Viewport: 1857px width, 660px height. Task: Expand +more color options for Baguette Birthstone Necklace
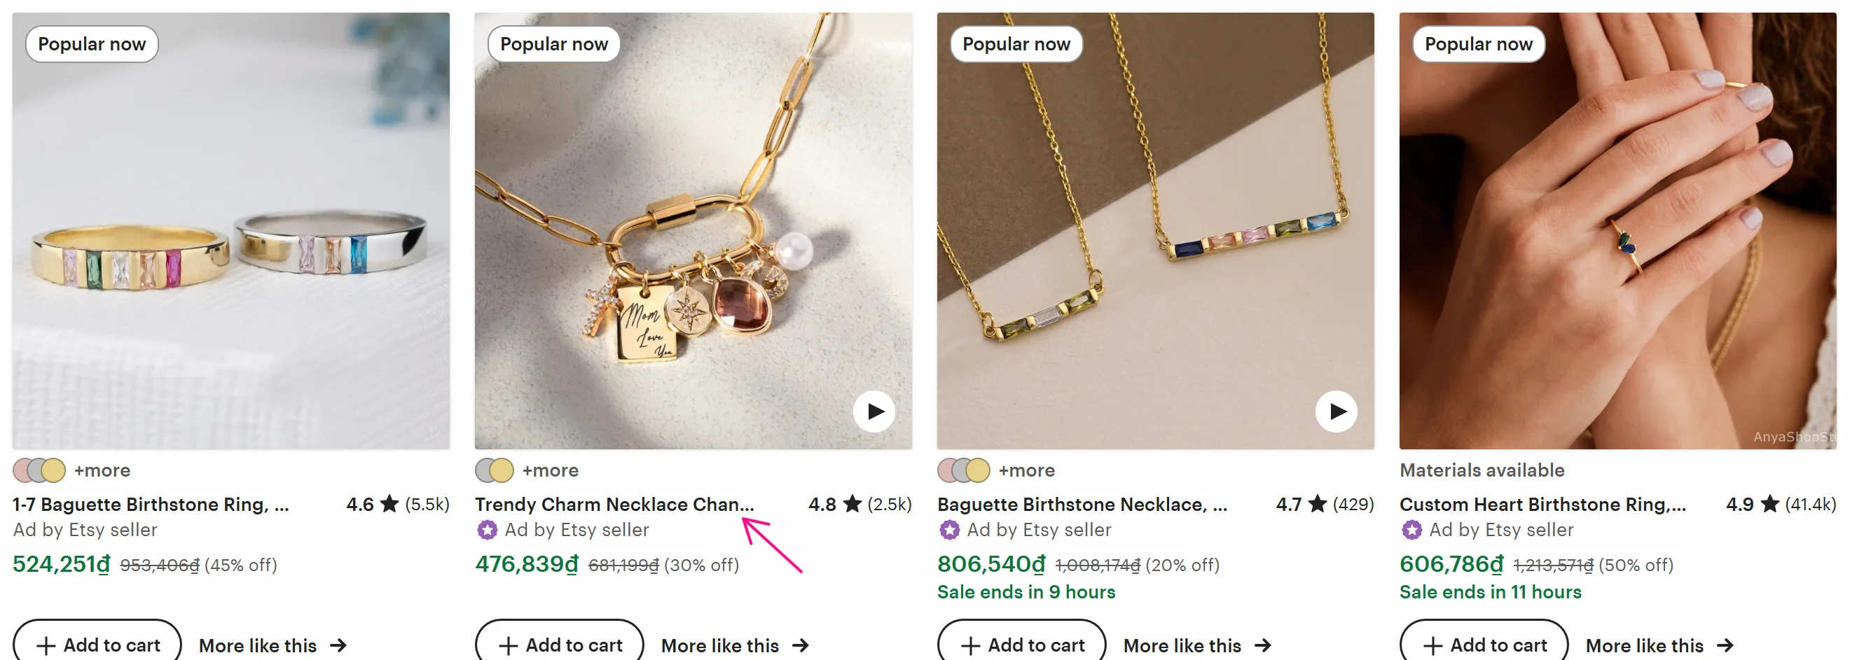tap(1026, 470)
